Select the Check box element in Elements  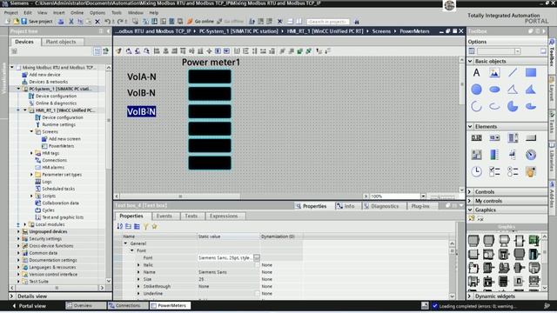point(494,172)
